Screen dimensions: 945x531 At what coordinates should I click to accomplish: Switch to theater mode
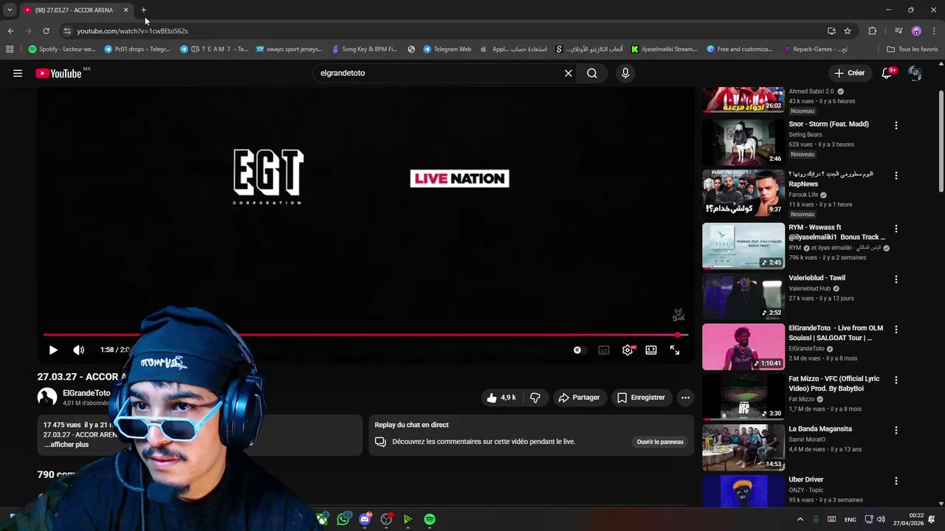pyautogui.click(x=651, y=350)
